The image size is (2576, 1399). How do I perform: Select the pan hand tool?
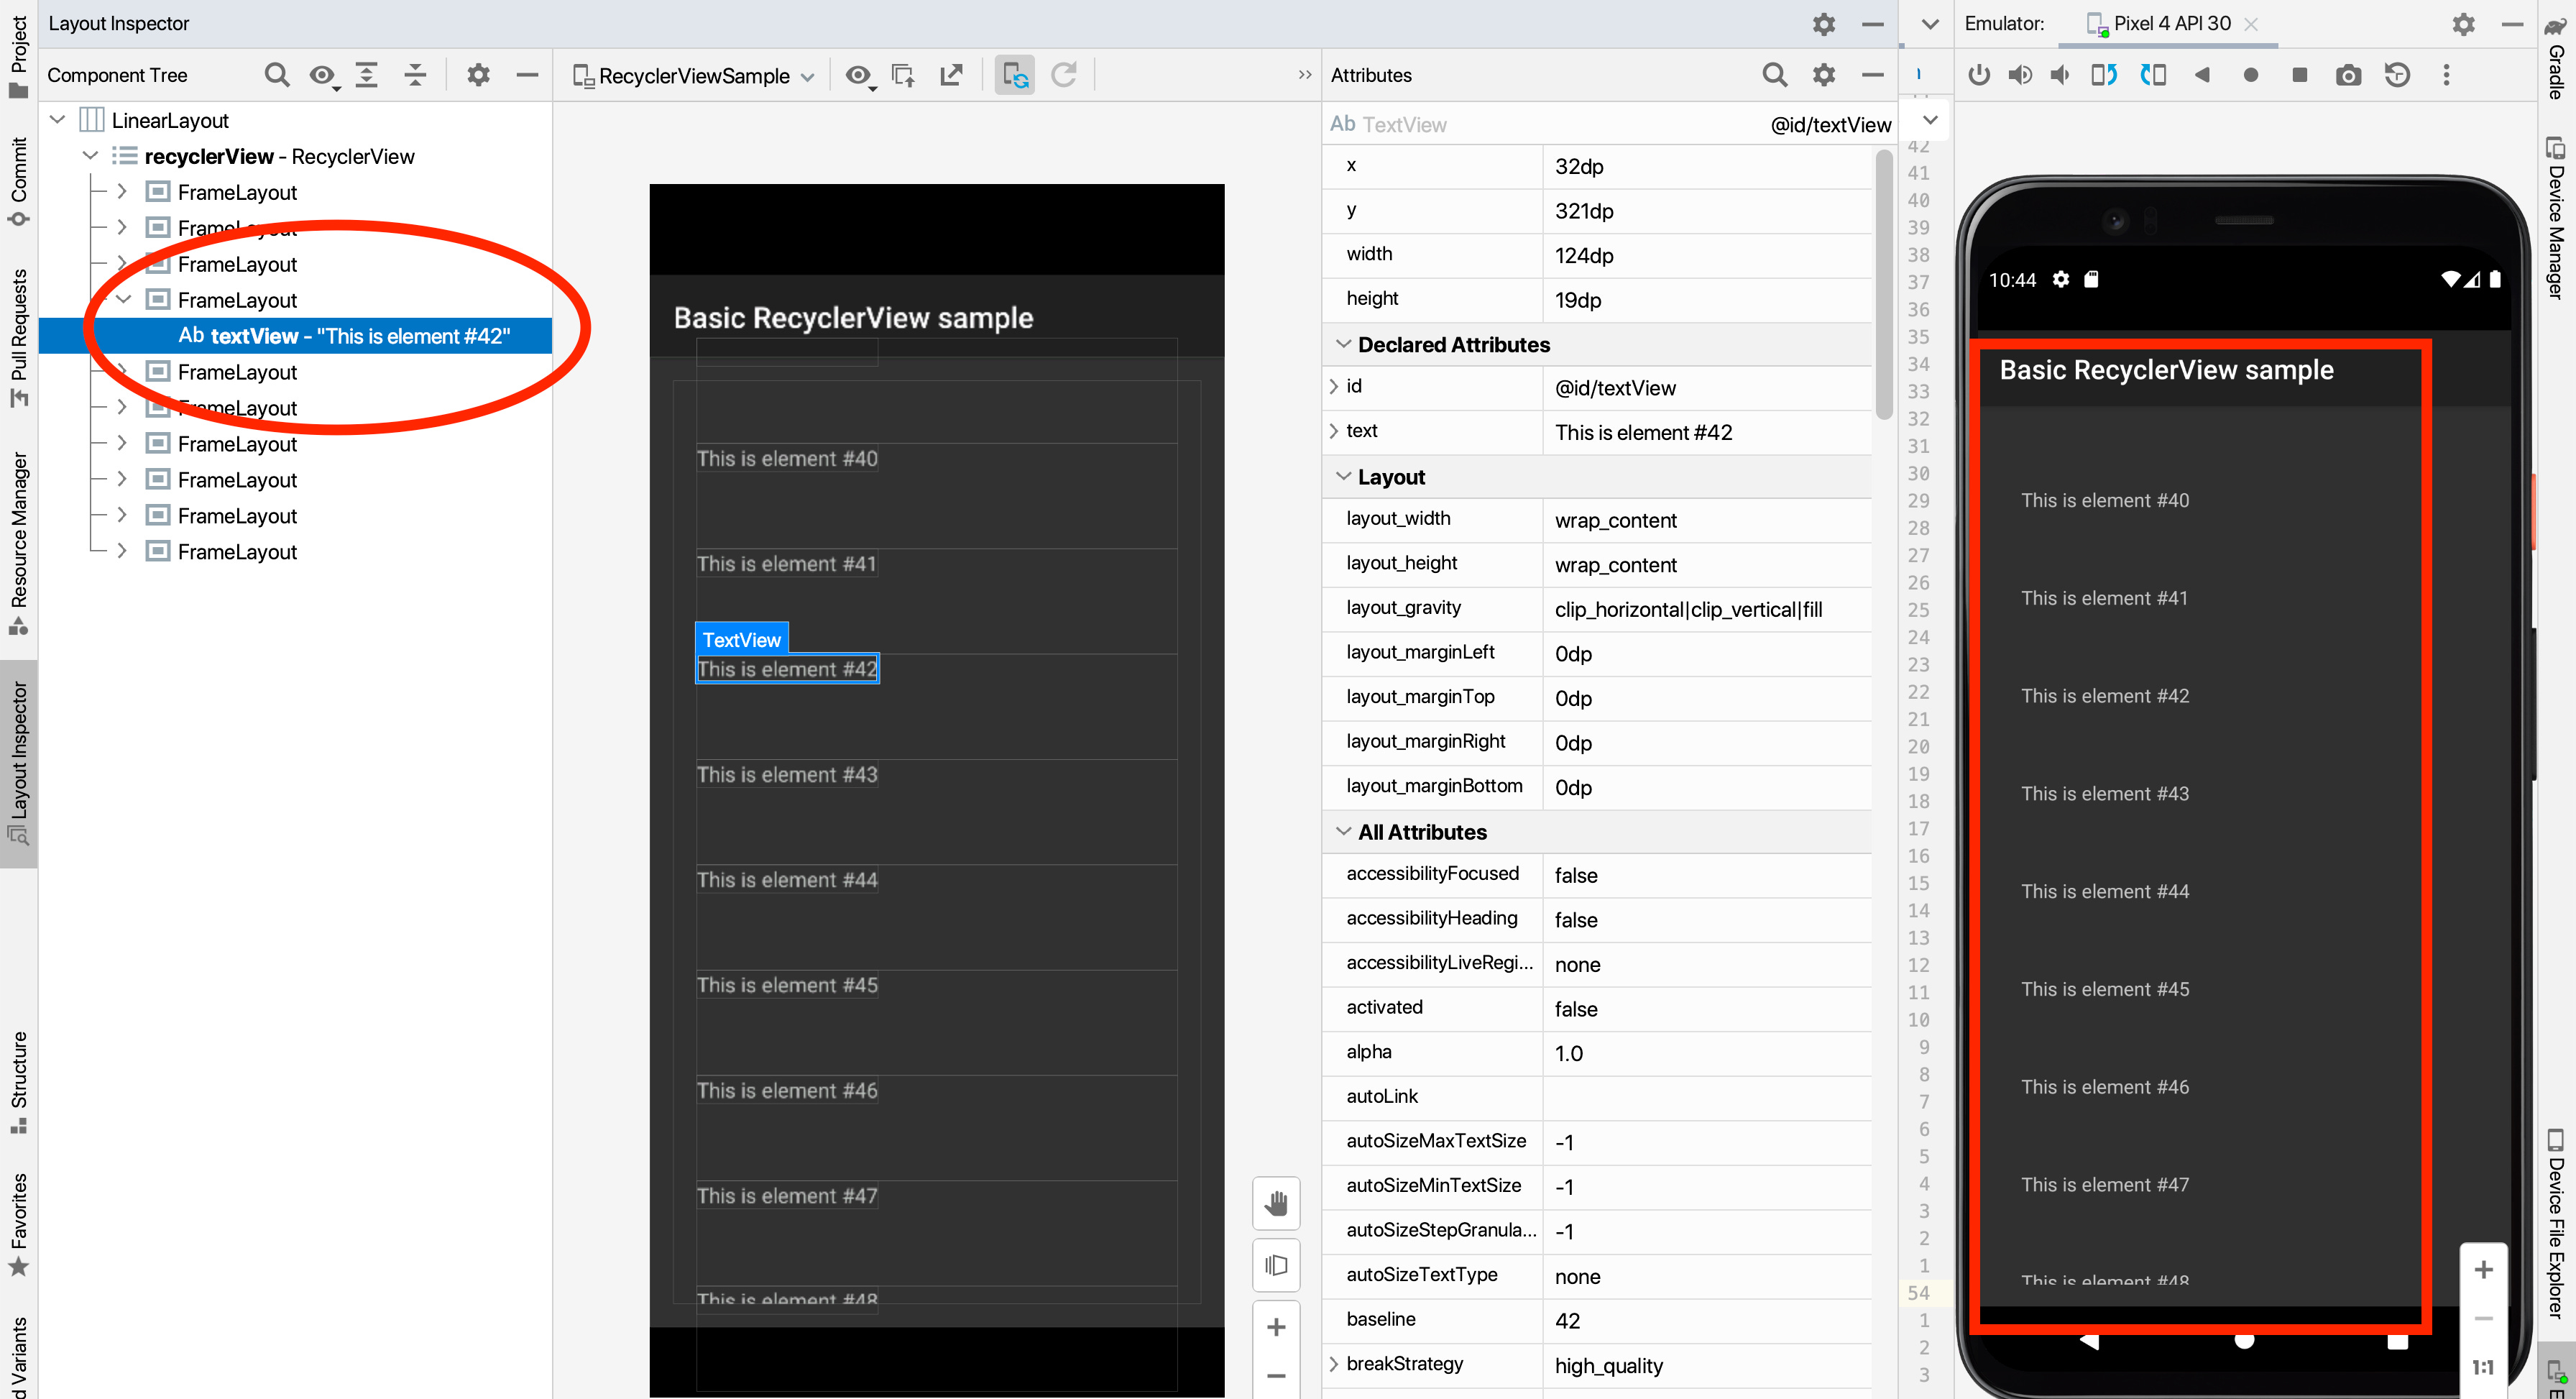pos(1276,1203)
